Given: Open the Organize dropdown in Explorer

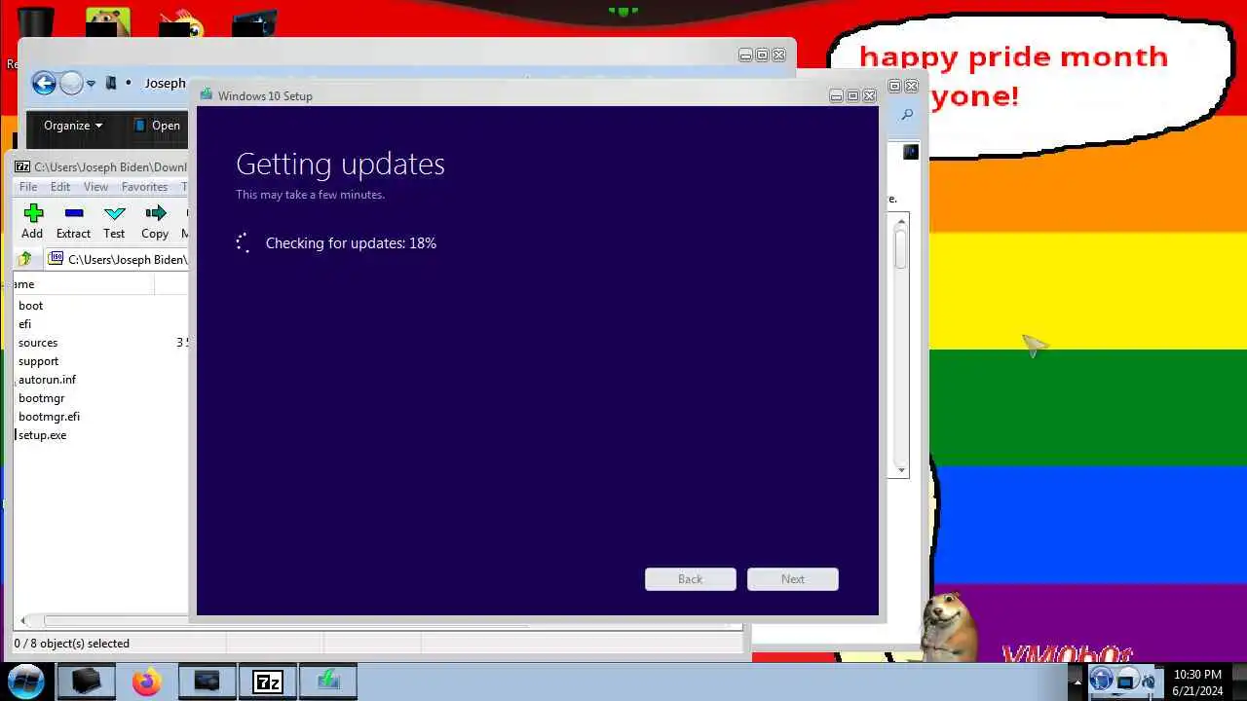Looking at the screenshot, I should pos(73,125).
